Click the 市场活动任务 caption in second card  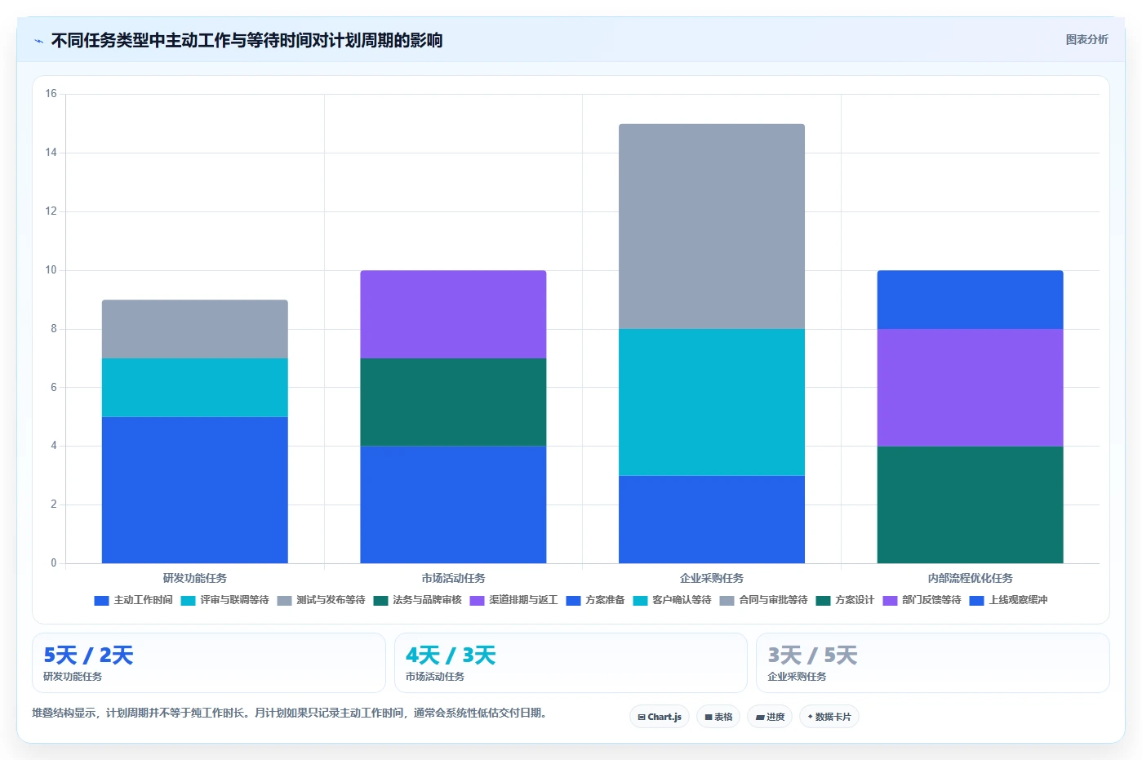click(435, 677)
